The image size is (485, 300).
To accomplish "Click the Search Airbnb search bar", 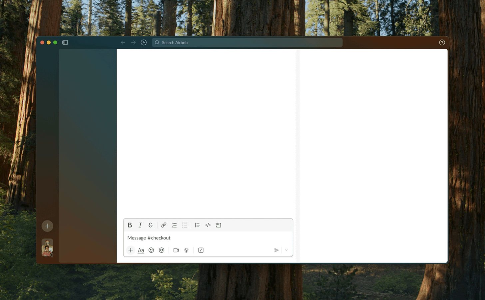I will tap(247, 43).
